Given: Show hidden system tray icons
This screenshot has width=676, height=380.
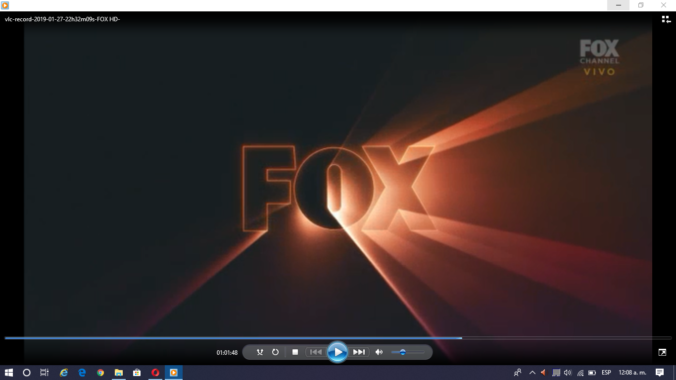Looking at the screenshot, I should (532, 373).
